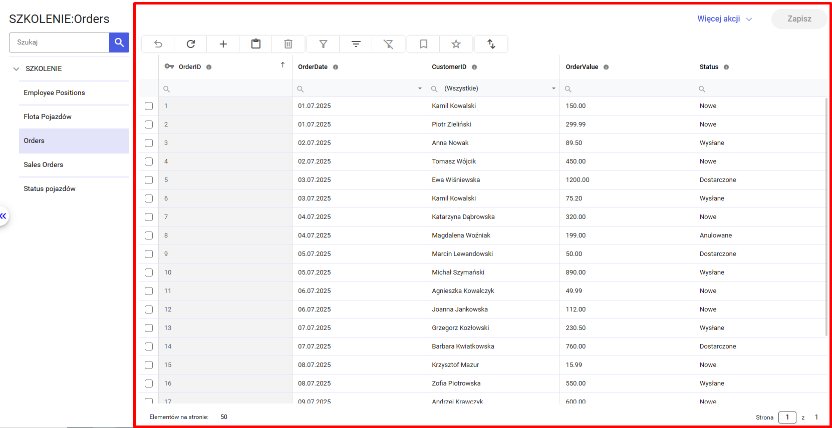Sort by the Status column header
Viewport: 832px width, 428px height.
pos(709,67)
